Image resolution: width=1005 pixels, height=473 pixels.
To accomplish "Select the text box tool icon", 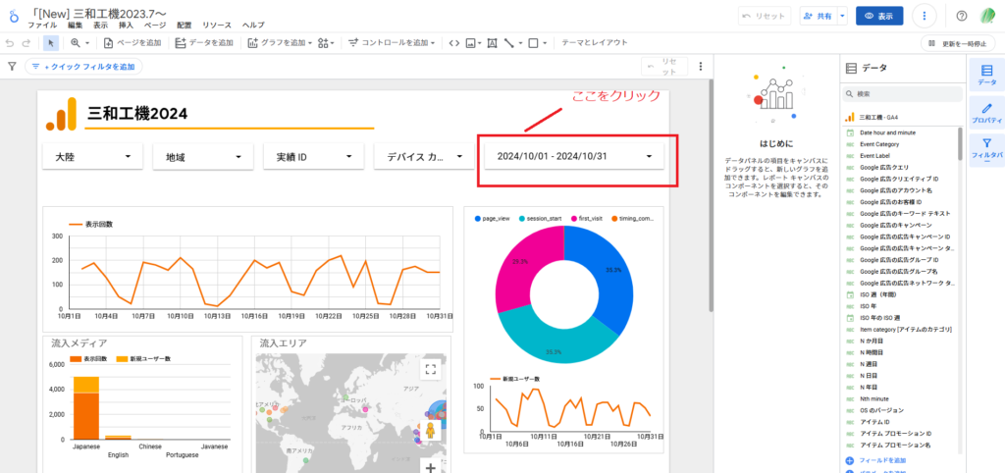I will [491, 43].
